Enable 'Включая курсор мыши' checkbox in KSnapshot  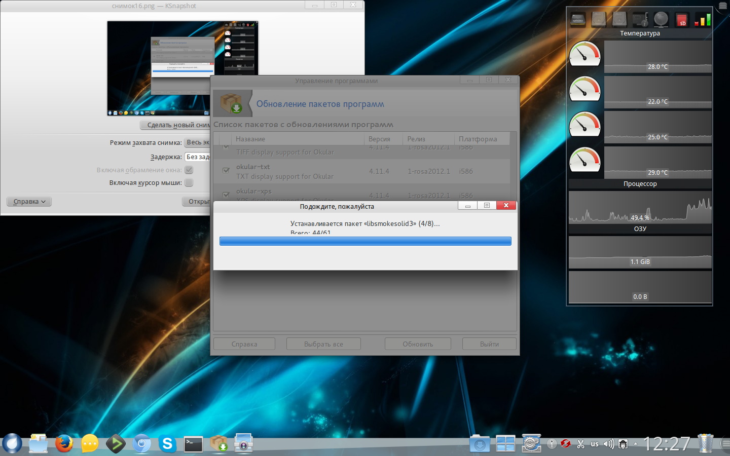click(x=189, y=182)
